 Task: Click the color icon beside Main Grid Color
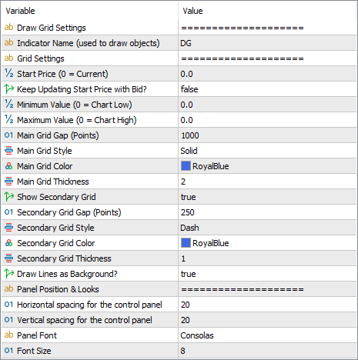click(8, 166)
